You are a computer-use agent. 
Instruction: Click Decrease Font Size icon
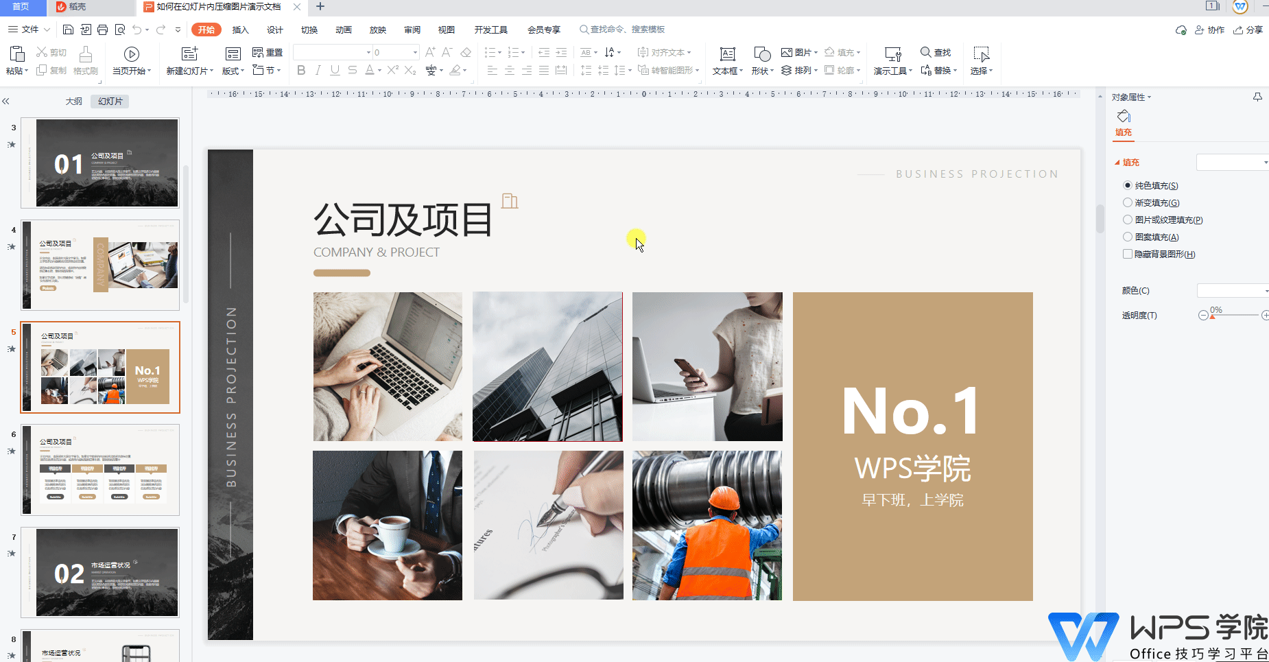(447, 52)
